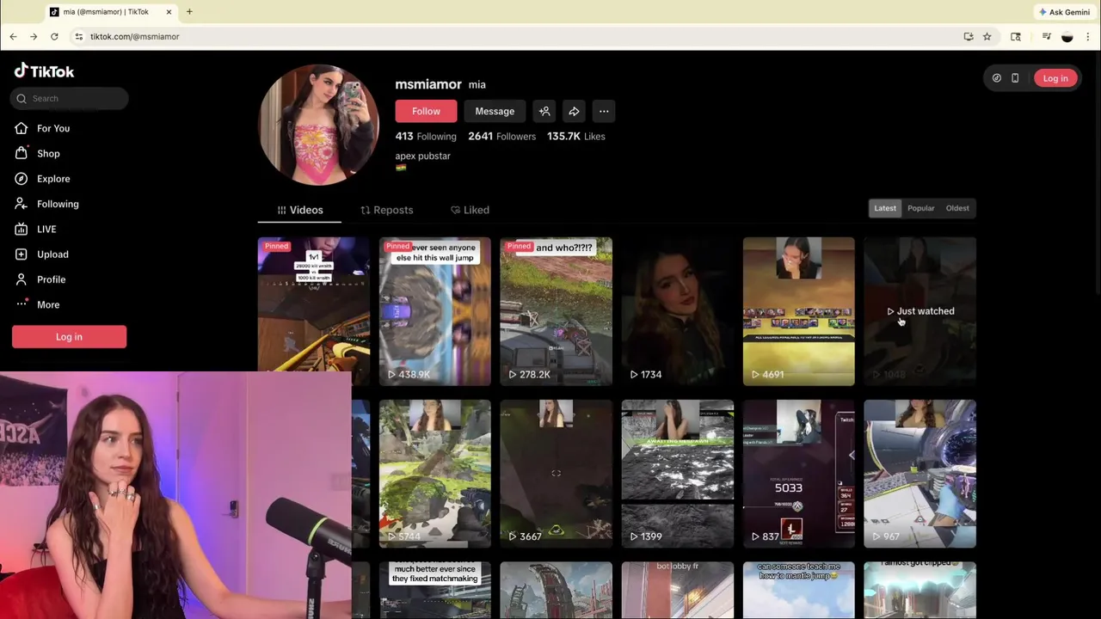This screenshot has height=619, width=1101.
Task: Click the phone Get app icon
Action: click(x=1015, y=78)
